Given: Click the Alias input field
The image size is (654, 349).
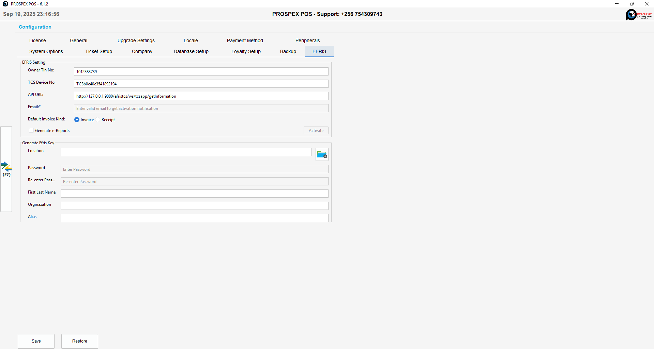Looking at the screenshot, I should coord(195,218).
